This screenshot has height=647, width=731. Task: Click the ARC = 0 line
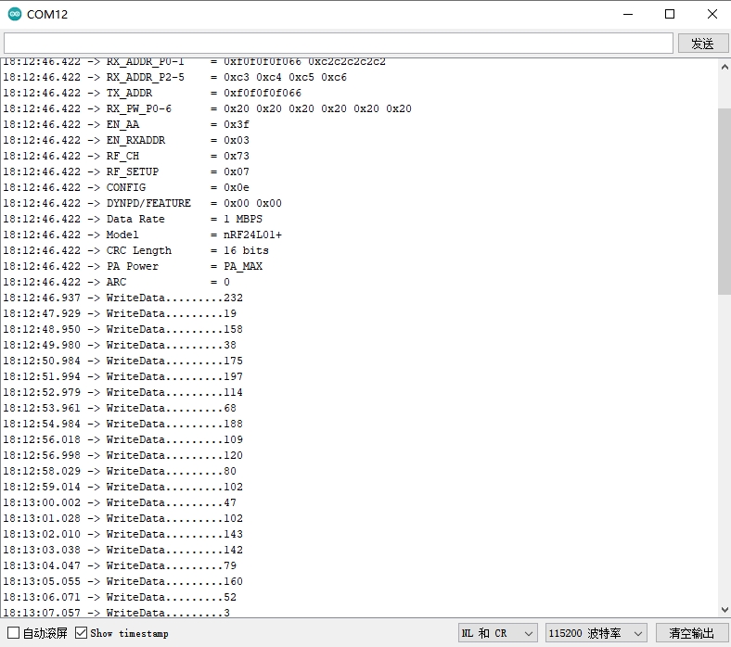click(117, 283)
